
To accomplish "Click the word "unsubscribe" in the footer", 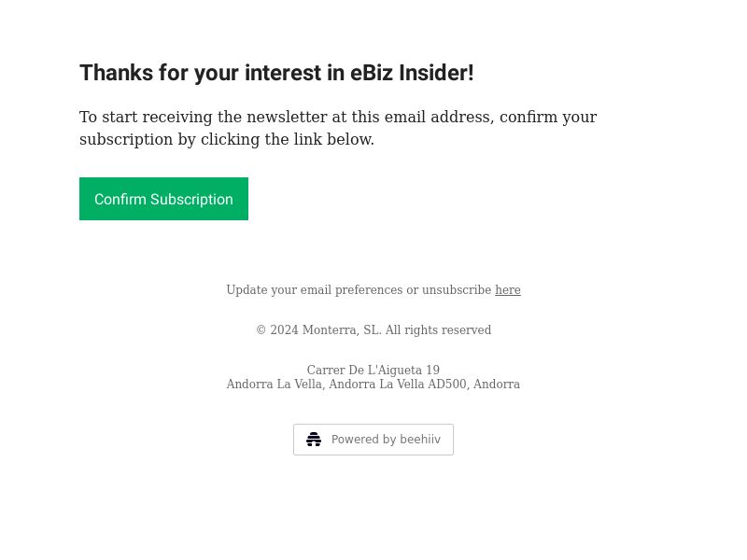I will (457, 289).
